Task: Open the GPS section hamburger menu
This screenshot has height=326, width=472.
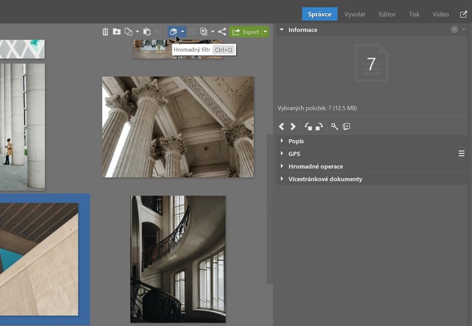Action: click(461, 154)
